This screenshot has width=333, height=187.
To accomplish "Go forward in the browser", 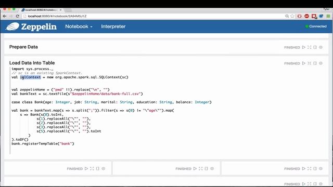I will tap(11, 16).
